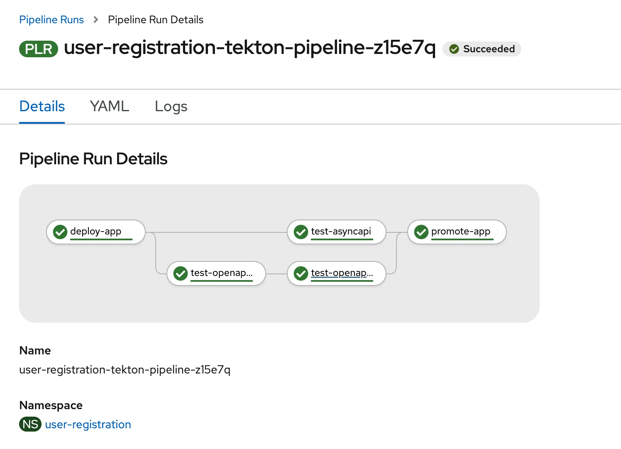Click the Succeeded status check icon
The height and width of the screenshot is (449, 621).
point(454,49)
